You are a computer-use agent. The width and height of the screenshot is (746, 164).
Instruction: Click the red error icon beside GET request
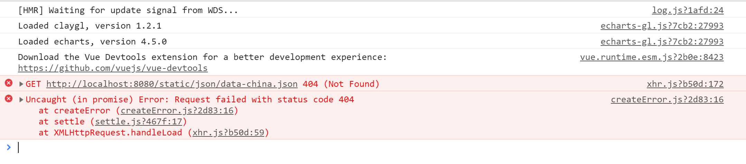tap(9, 83)
